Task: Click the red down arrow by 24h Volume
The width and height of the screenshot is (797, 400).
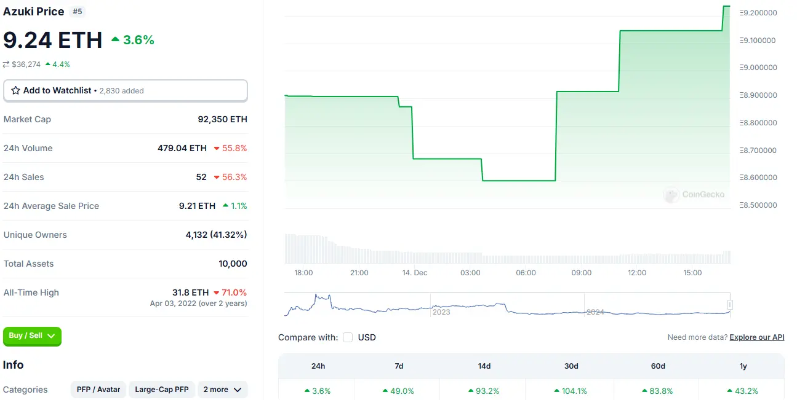Action: pyautogui.click(x=217, y=148)
